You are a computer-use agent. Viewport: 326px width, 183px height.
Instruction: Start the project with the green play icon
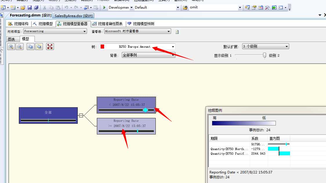(x=104, y=8)
